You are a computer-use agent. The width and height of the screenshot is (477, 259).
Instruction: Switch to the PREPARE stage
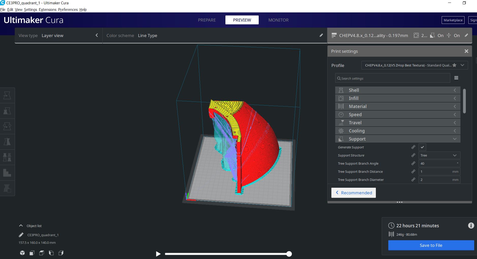click(207, 20)
